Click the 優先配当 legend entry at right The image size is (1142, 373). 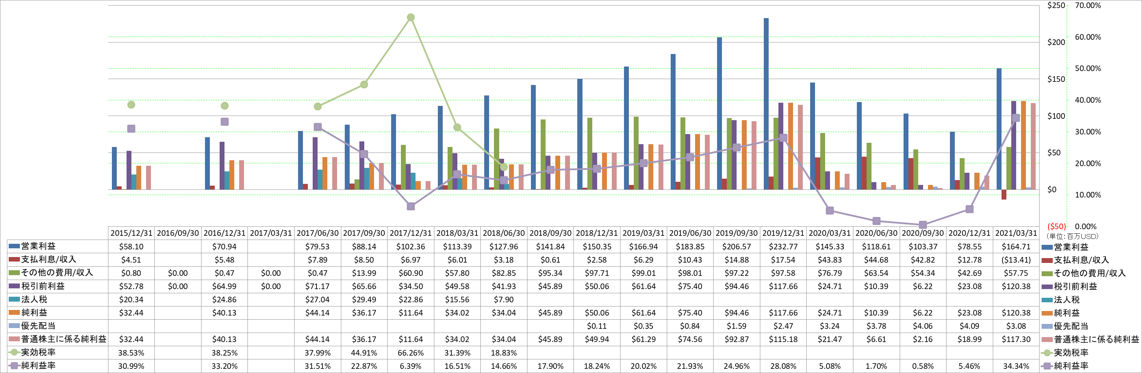(x=1071, y=326)
